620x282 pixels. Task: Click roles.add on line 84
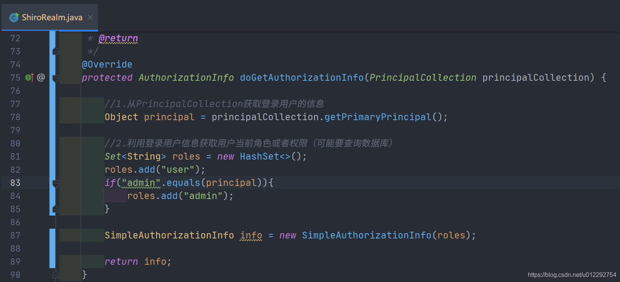(152, 196)
